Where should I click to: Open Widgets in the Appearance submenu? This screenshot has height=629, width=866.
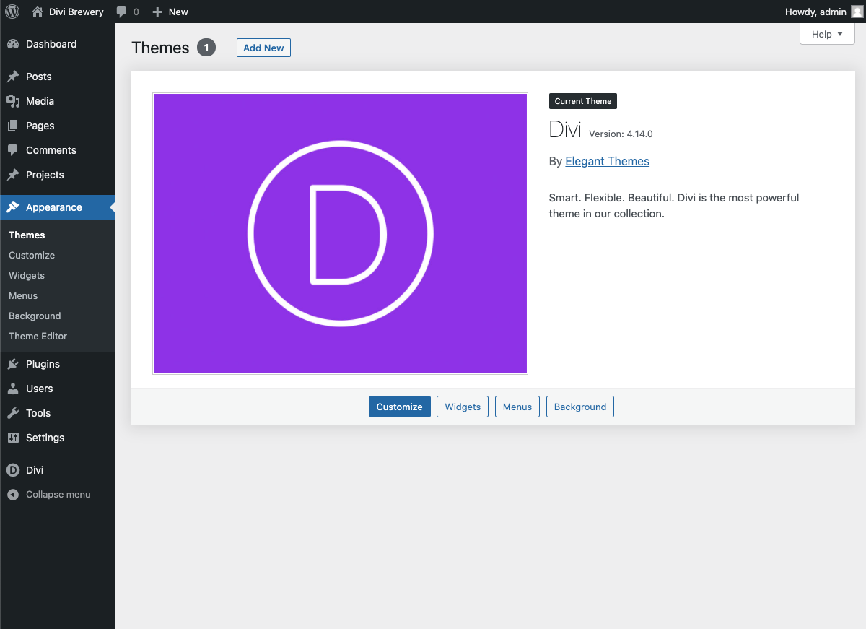[x=27, y=275]
